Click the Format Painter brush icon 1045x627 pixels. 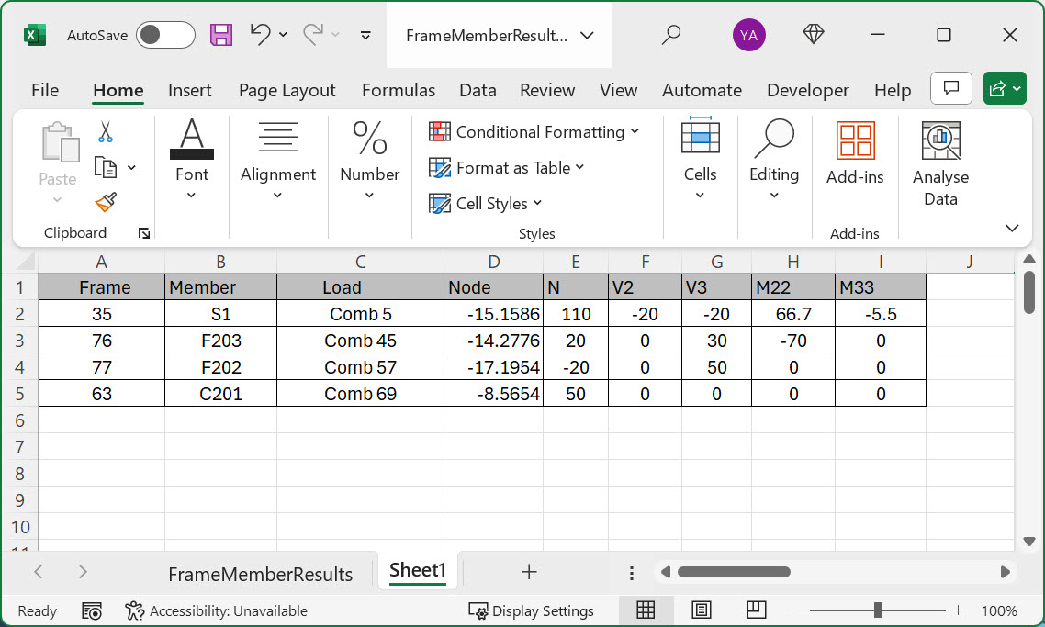106,202
